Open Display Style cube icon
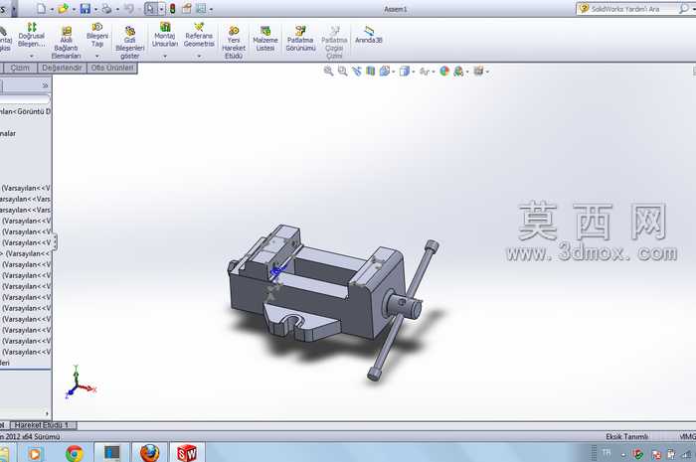The image size is (696, 462). [404, 71]
